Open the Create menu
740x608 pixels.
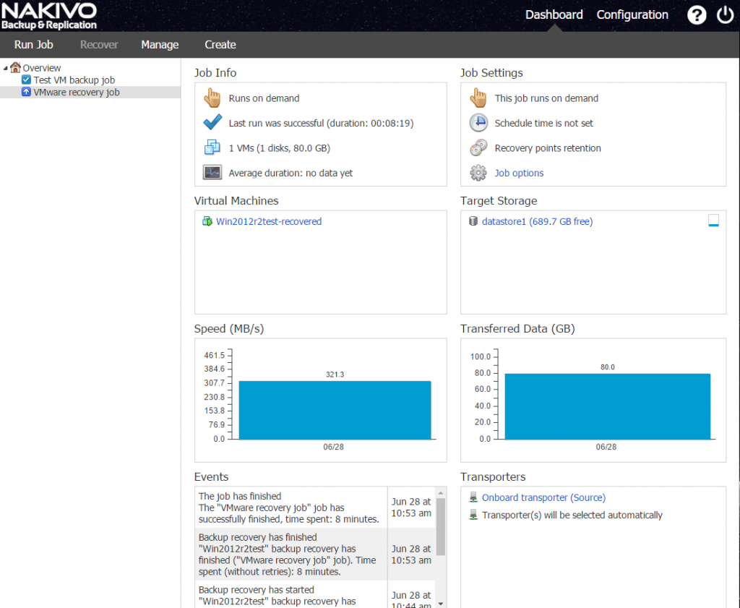220,44
